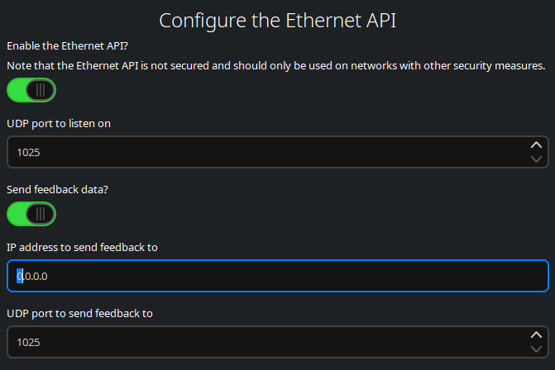
Task: Focus the UDP port to send feedback field
Action: click(x=265, y=342)
